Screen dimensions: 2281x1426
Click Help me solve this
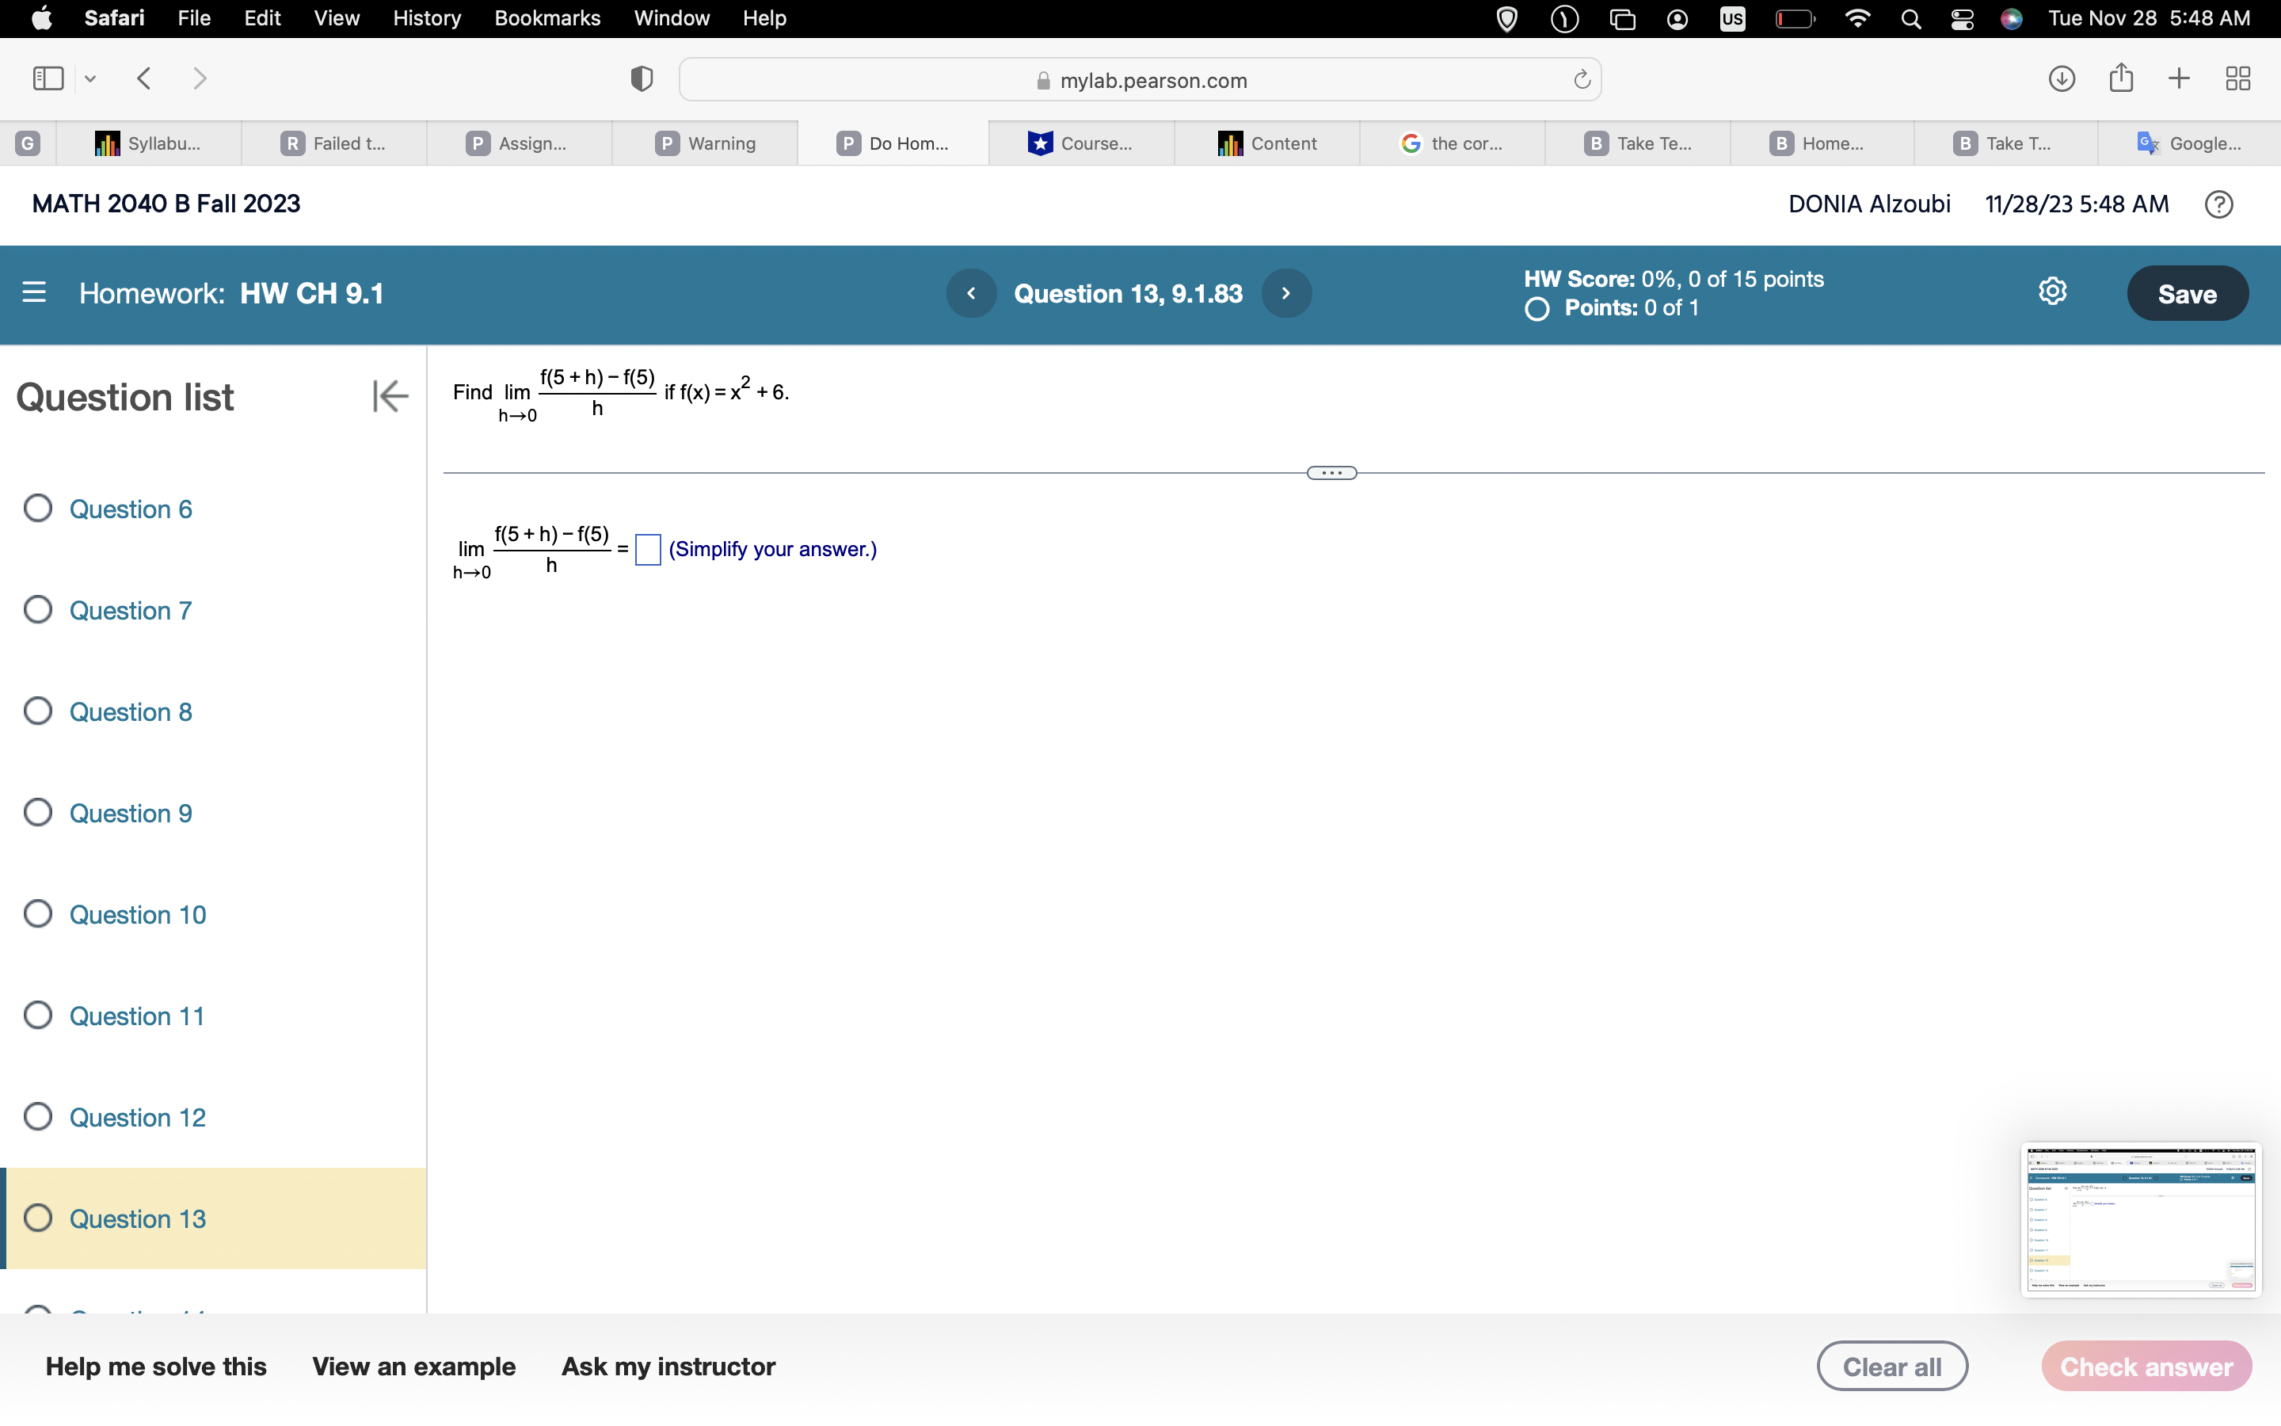coord(155,1366)
